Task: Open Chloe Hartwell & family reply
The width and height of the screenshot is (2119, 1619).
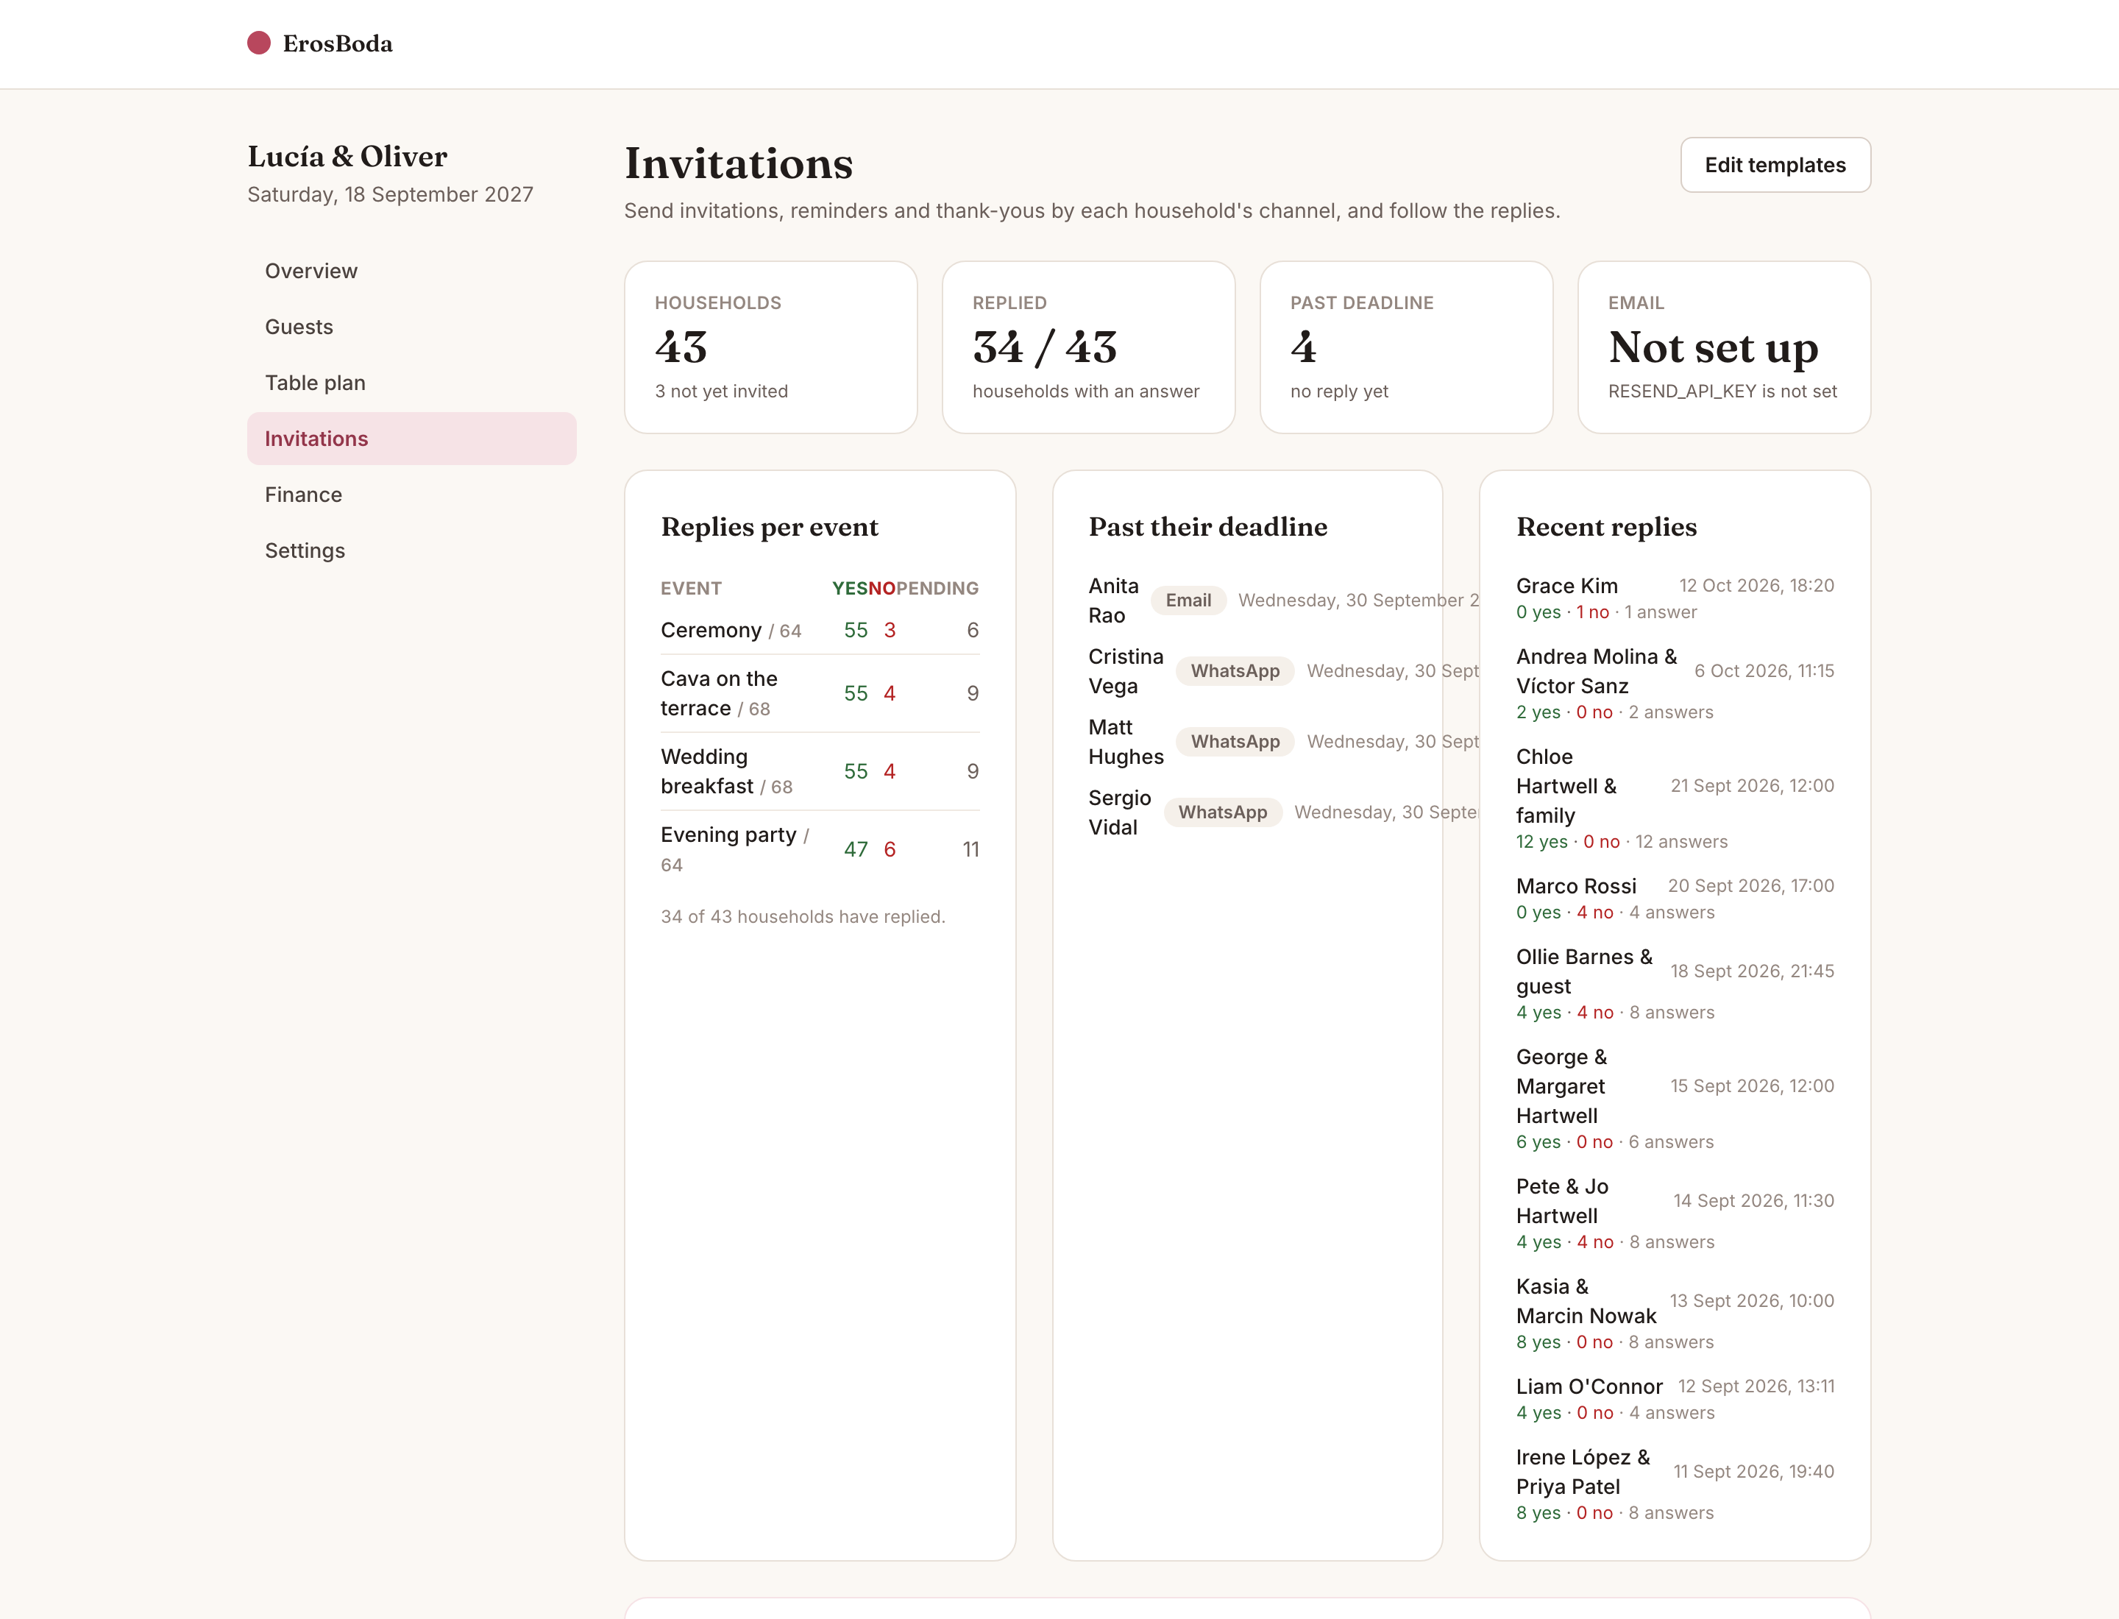Action: 1675,799
